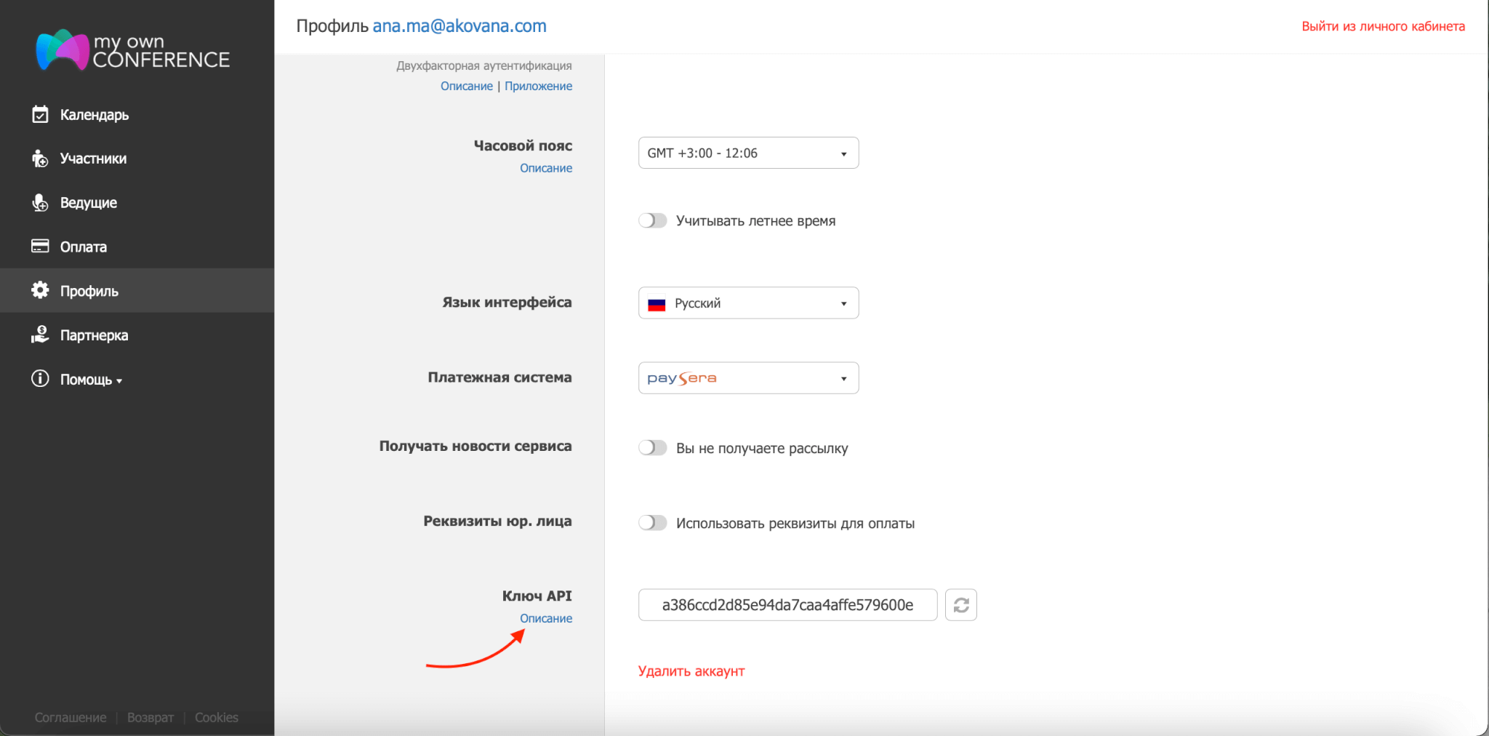Regenerate the API key
The image size is (1489, 736).
pos(960,604)
